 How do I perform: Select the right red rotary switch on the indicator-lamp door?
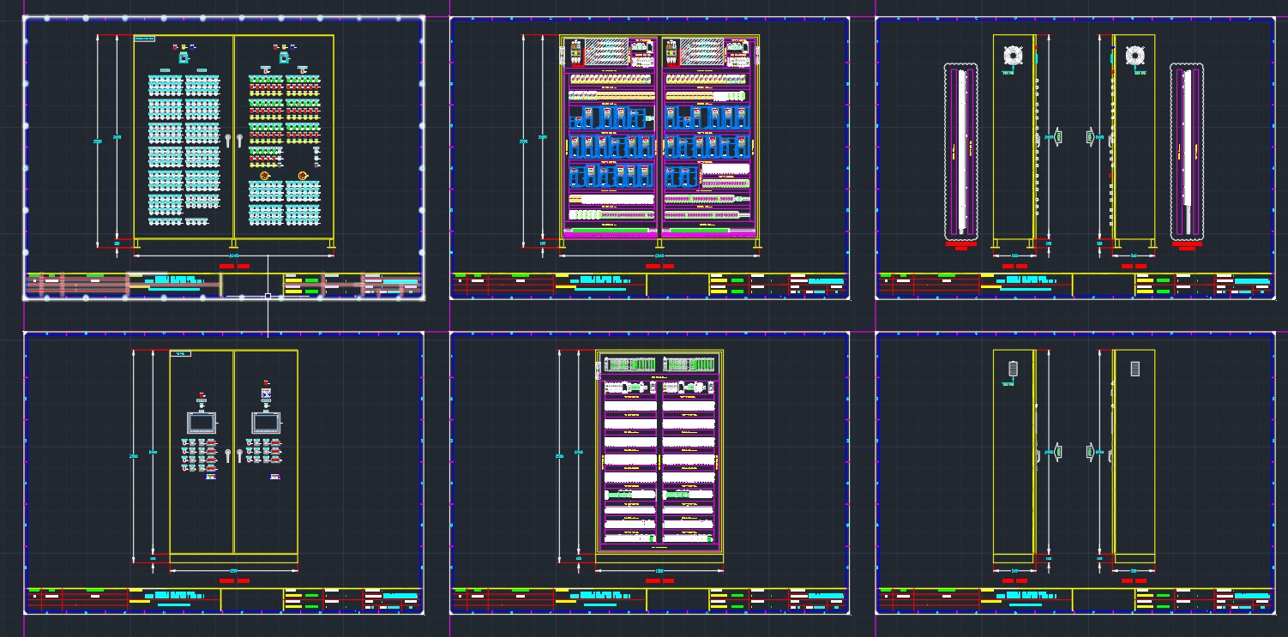pyautogui.click(x=303, y=176)
